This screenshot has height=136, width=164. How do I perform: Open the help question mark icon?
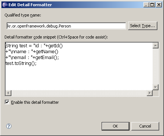click(9, 126)
